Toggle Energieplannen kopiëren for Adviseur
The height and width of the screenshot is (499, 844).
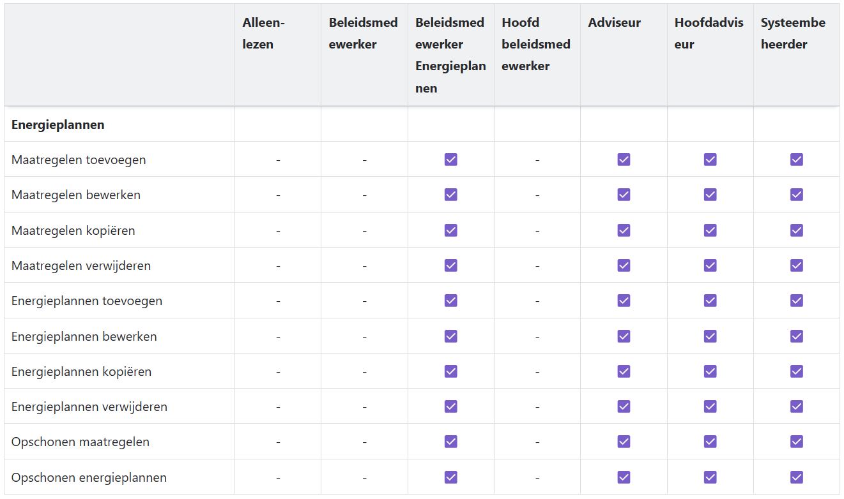pos(624,371)
